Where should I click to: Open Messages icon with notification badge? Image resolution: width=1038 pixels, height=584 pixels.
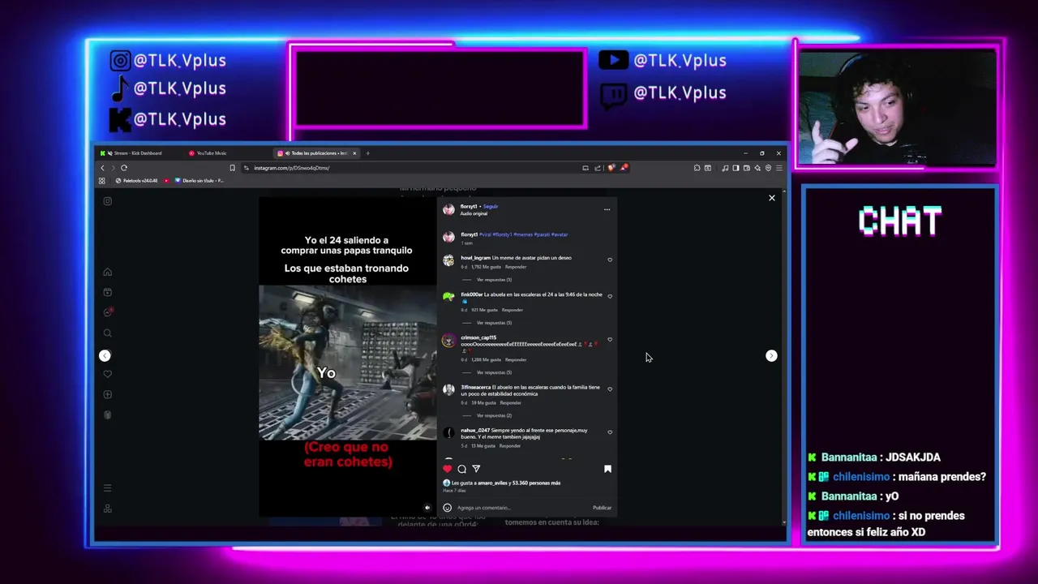tap(107, 312)
